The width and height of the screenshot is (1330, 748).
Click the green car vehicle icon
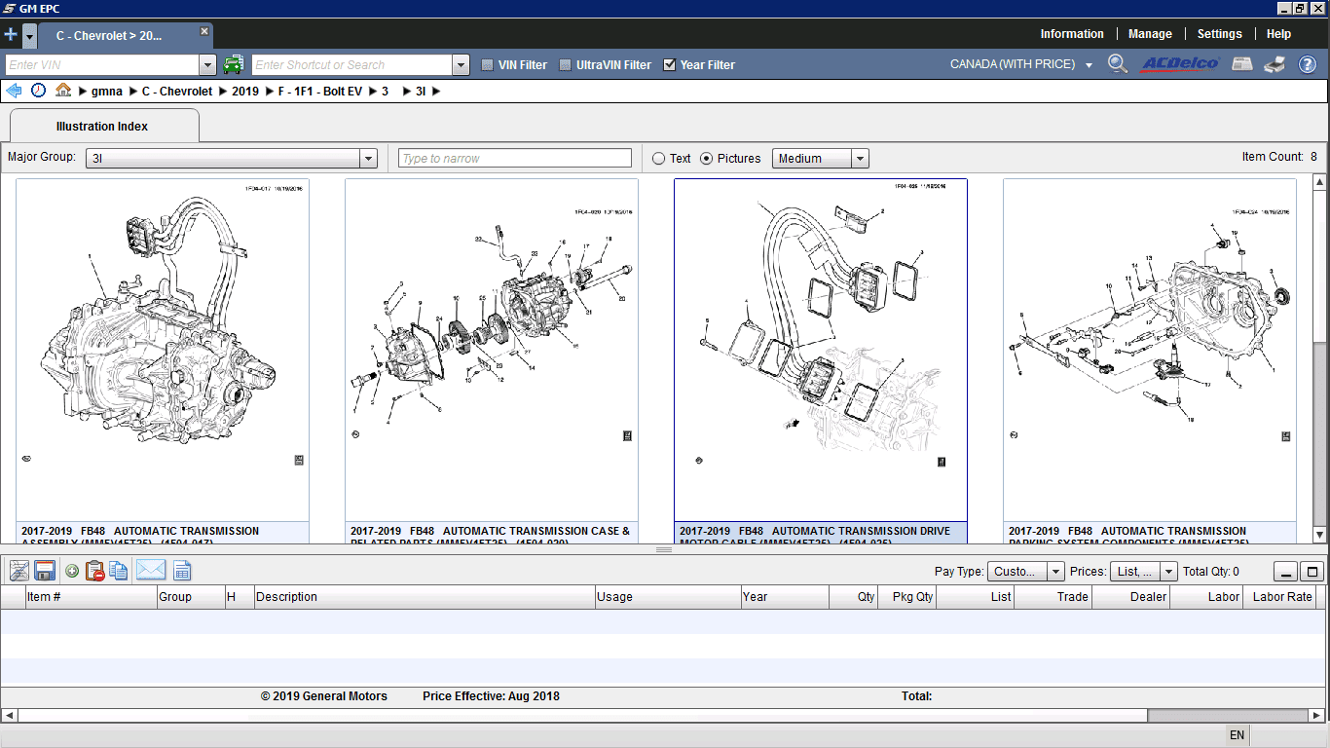[x=234, y=65]
